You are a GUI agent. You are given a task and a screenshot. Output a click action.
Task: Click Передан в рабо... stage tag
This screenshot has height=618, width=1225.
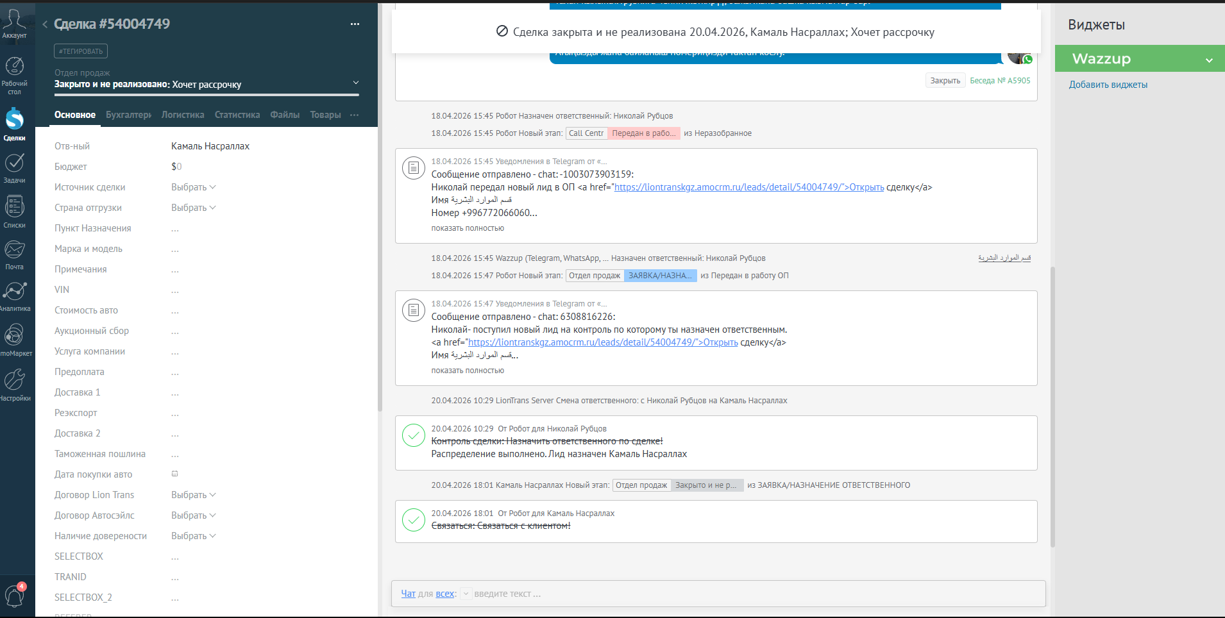(643, 133)
